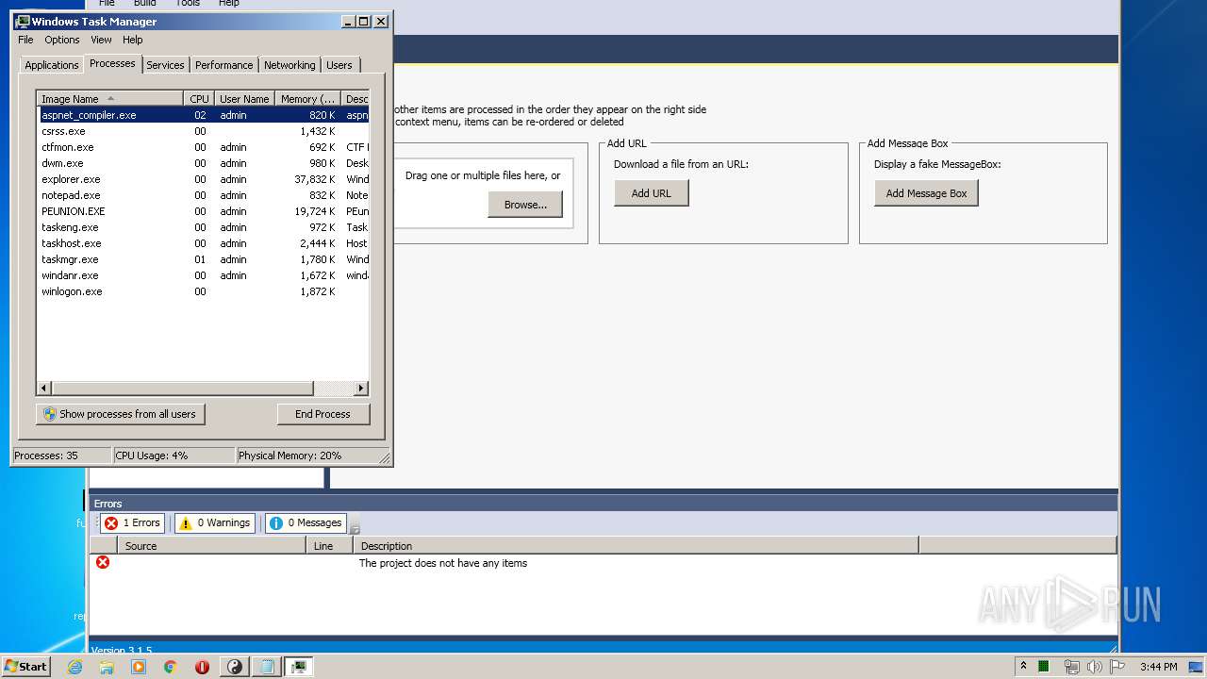The image size is (1207, 679).
Task: Switch to the Networking tab
Action: point(289,65)
